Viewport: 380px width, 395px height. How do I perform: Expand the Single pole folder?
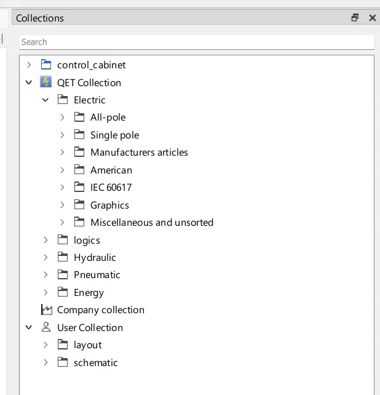pyautogui.click(x=62, y=135)
